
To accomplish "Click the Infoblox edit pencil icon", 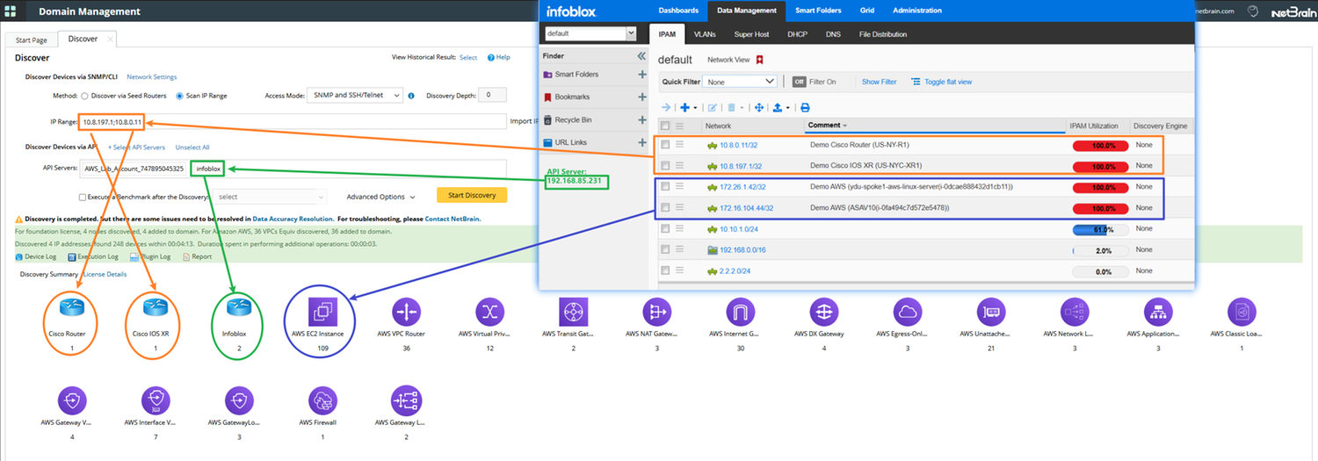I will coord(713,107).
